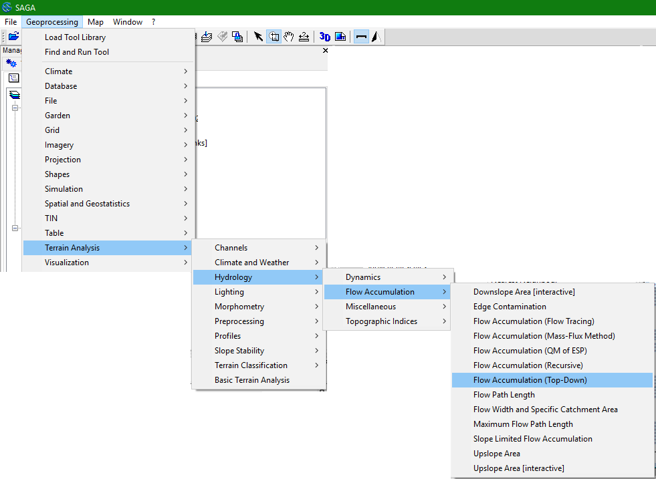
Task: Select the Action arrow tool
Action: click(259, 37)
